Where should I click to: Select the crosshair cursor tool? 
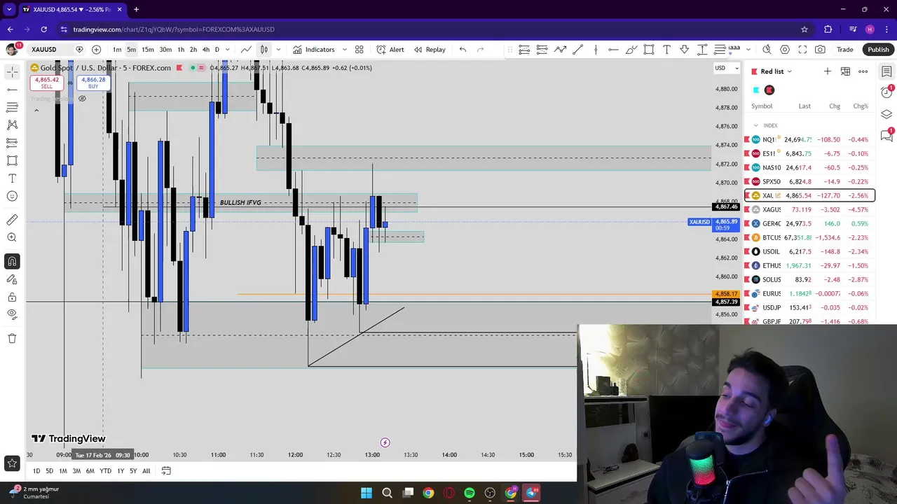[x=12, y=72]
